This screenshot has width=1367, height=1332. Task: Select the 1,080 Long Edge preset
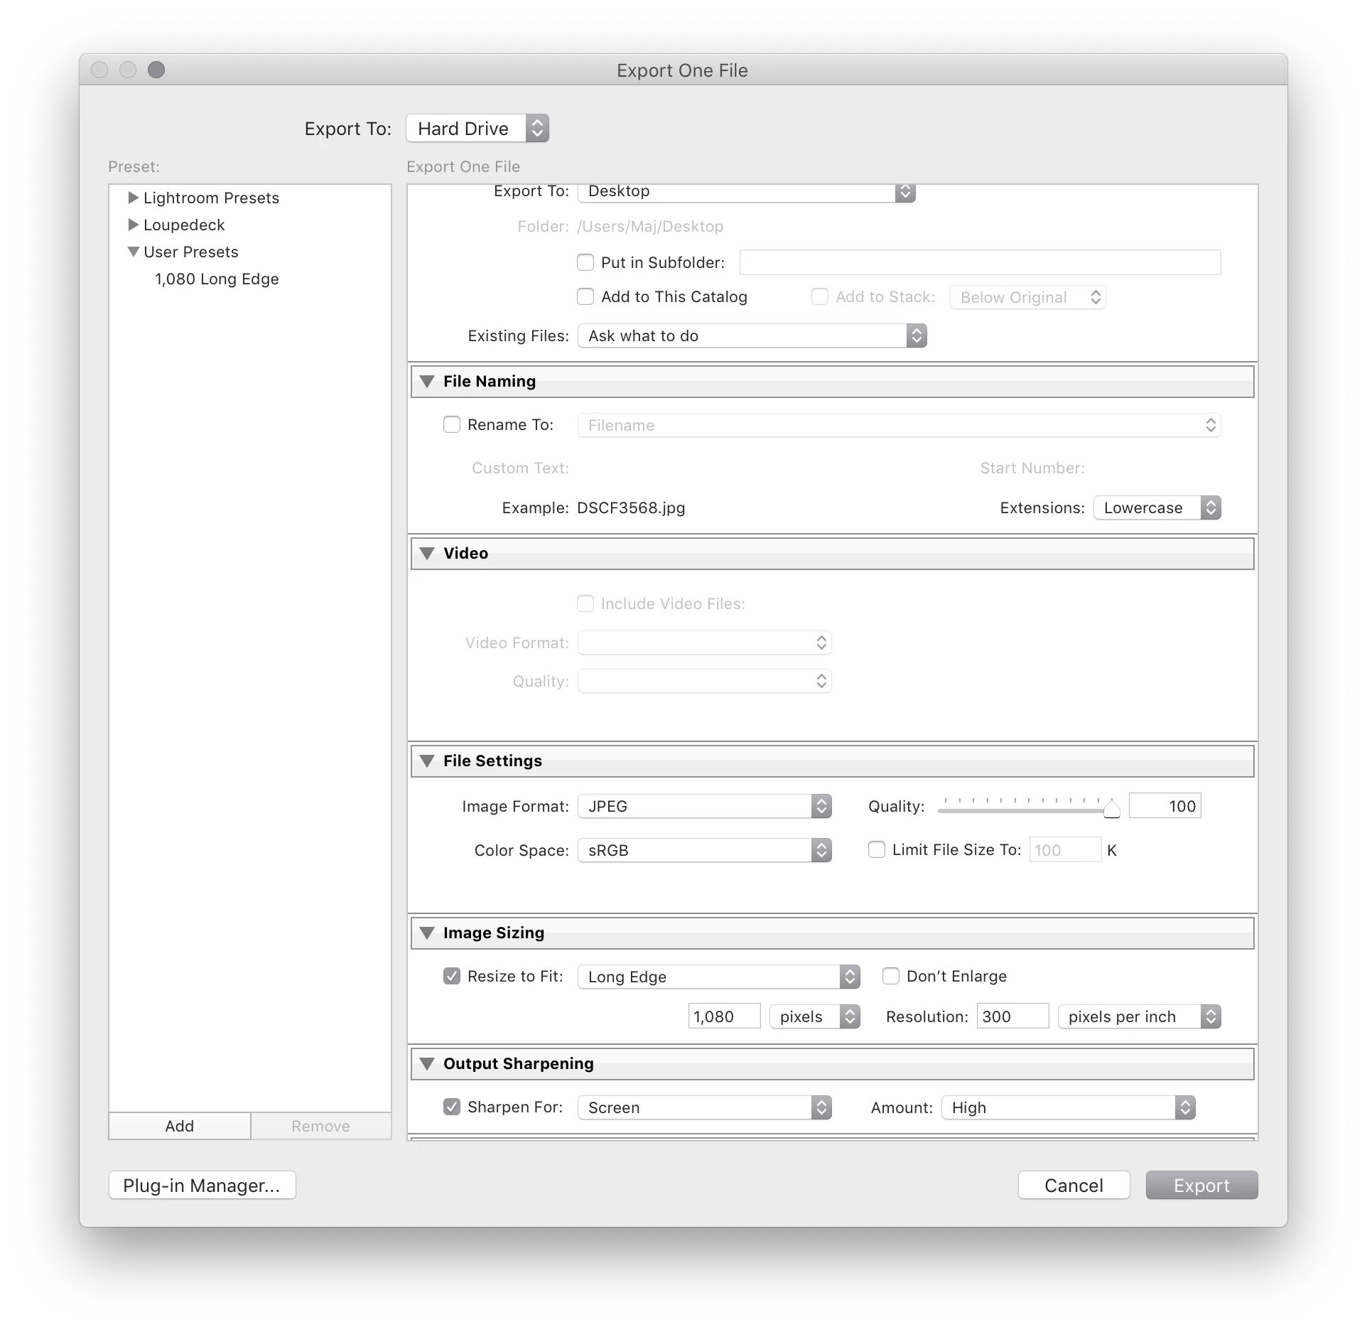pos(217,279)
